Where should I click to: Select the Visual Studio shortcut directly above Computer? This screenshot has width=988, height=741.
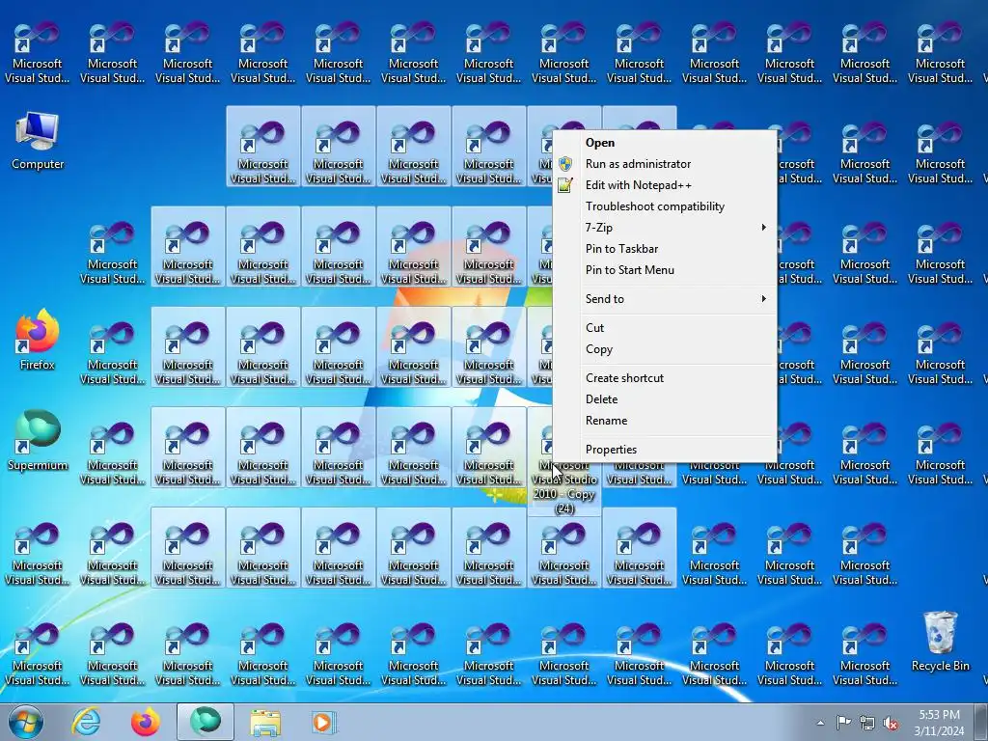point(38,53)
